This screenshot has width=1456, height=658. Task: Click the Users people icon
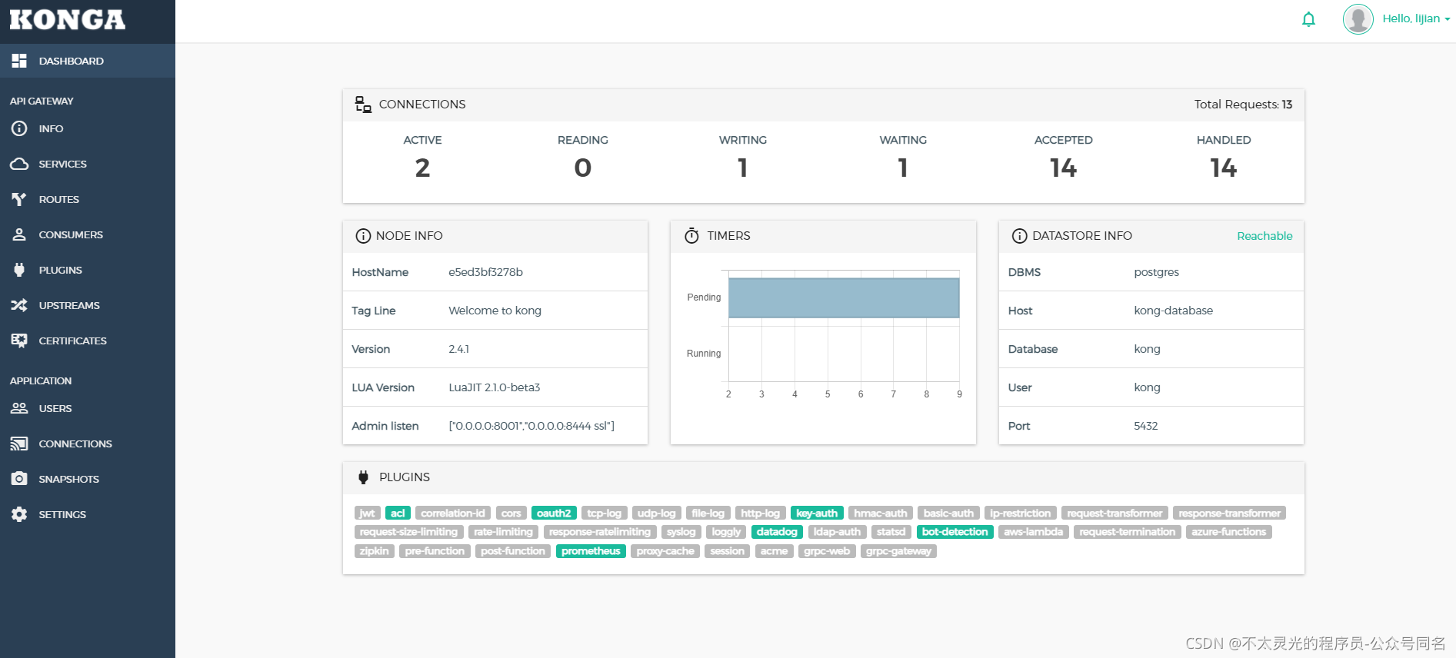click(19, 408)
